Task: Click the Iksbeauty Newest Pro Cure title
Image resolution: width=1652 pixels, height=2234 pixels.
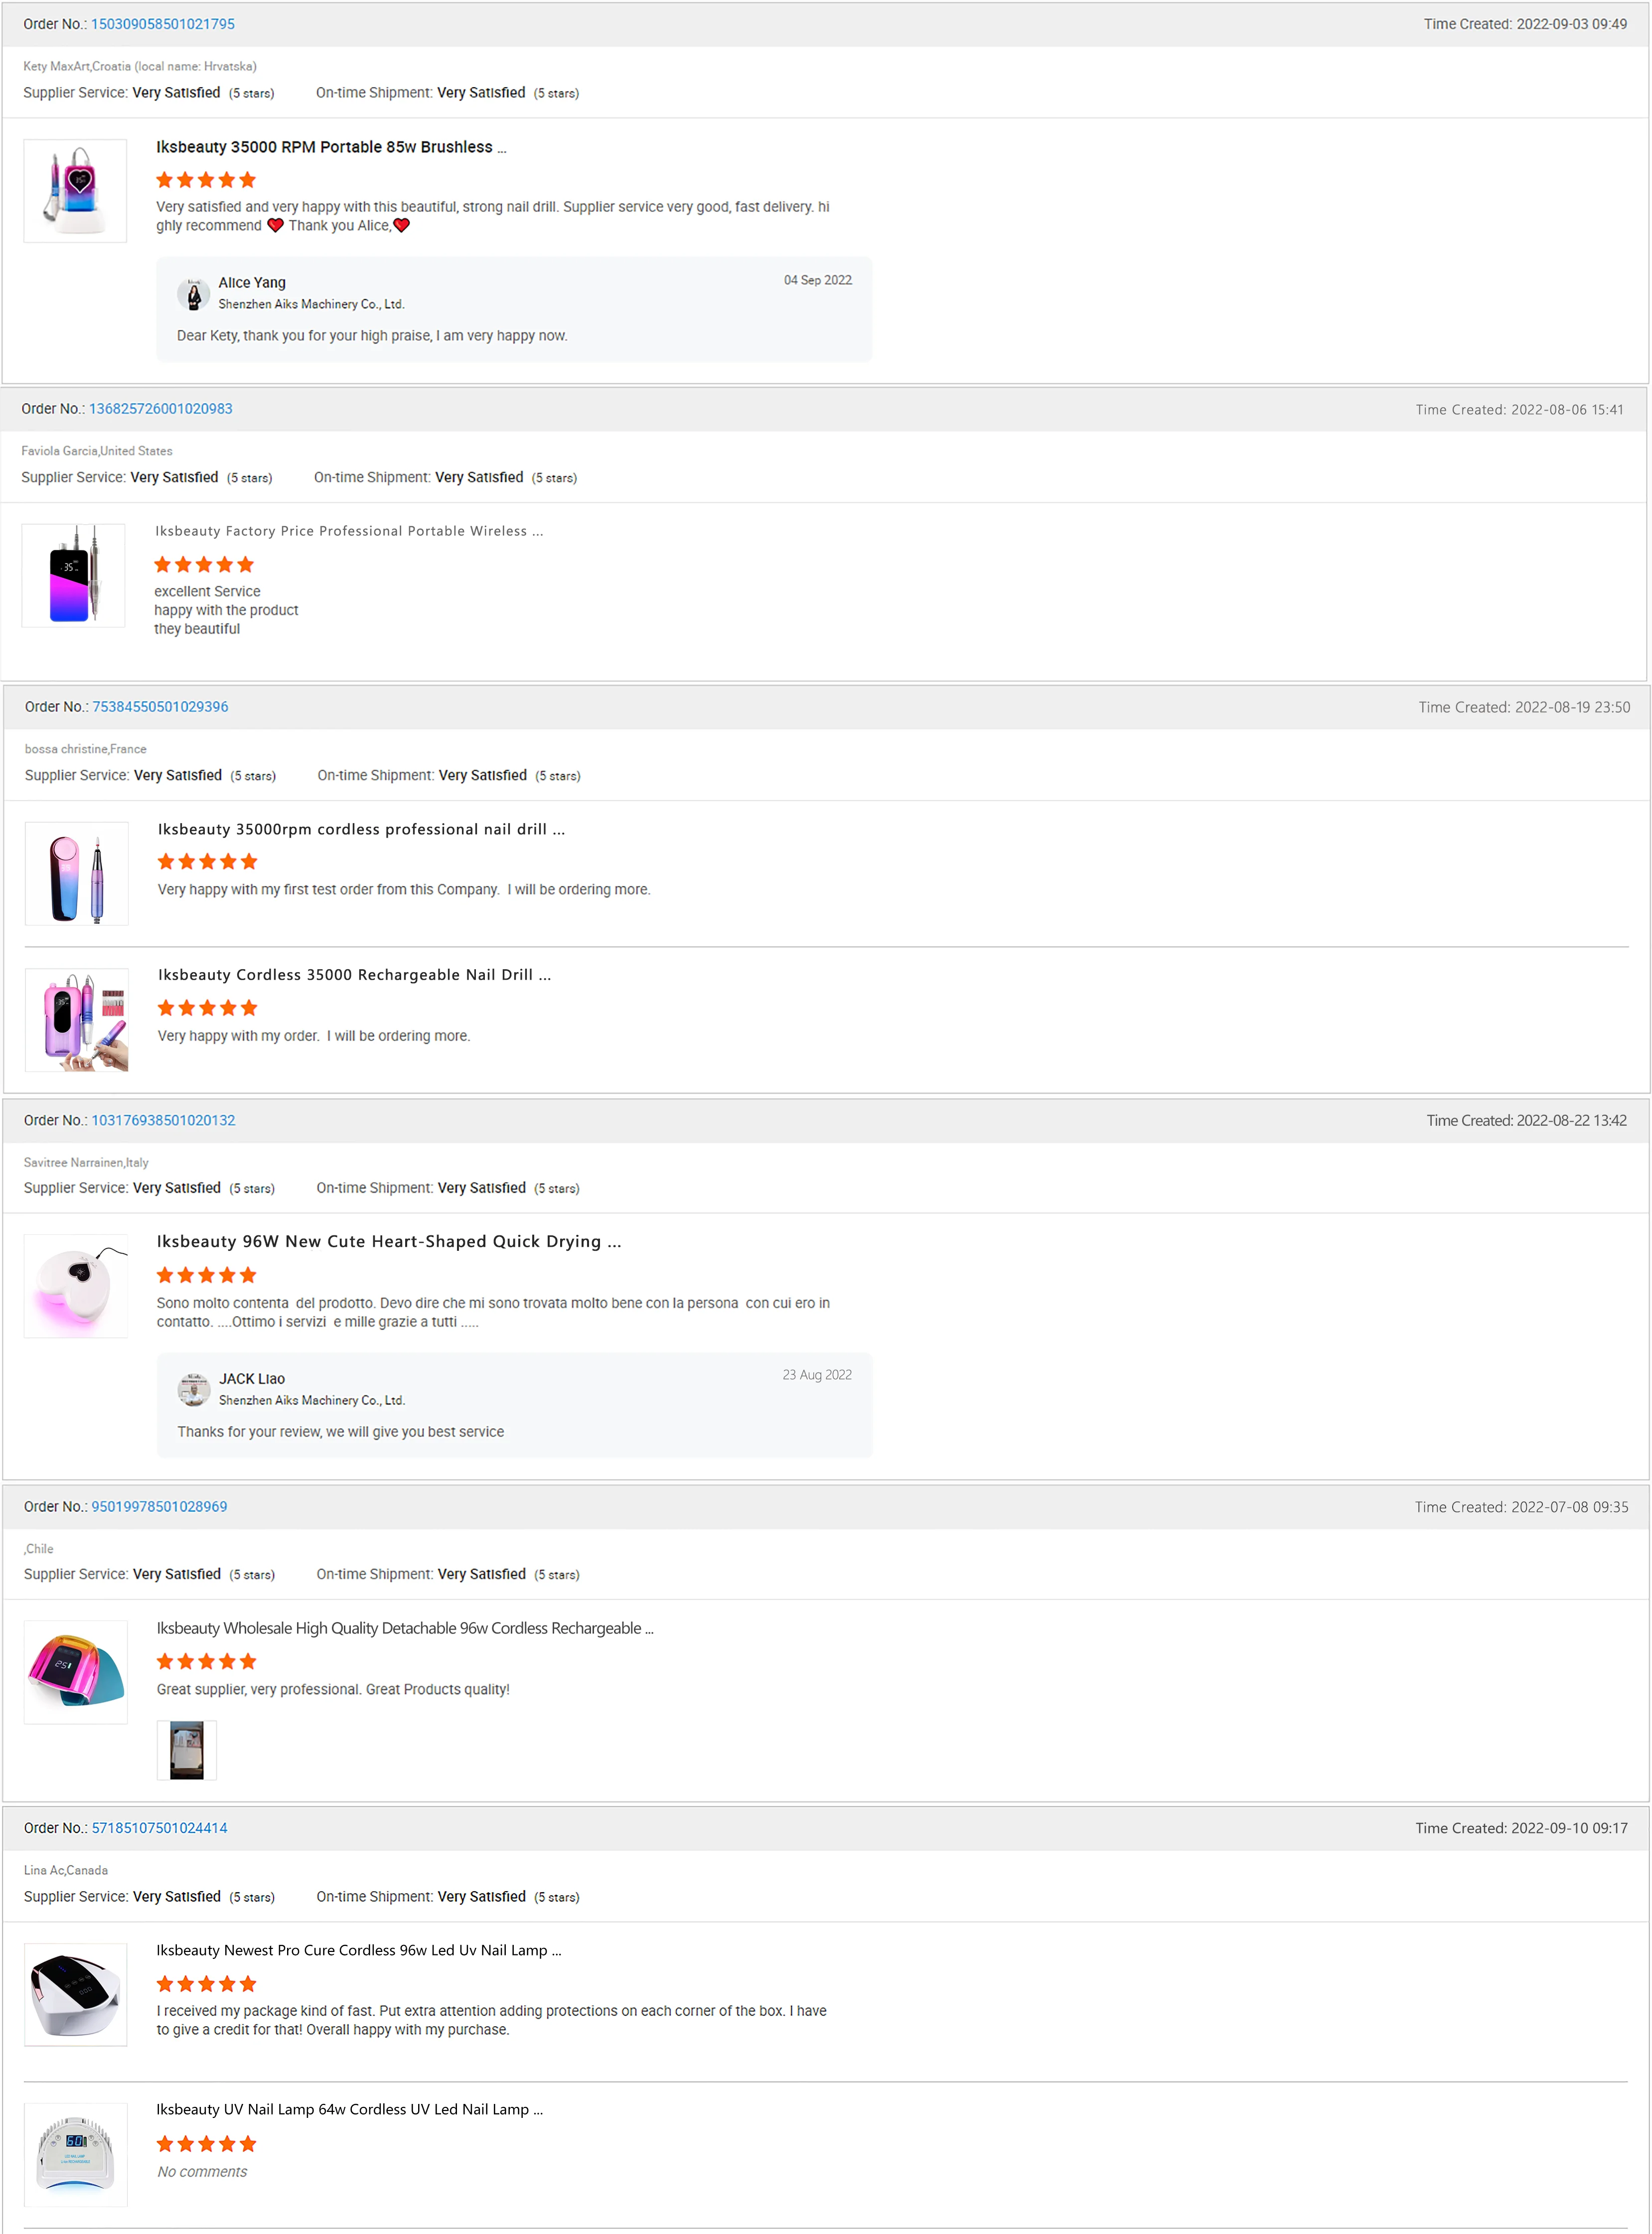Action: click(358, 1950)
